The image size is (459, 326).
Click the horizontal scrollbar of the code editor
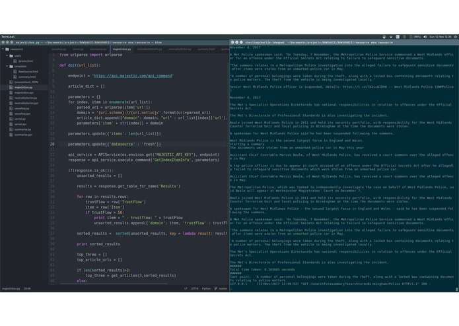click(x=114, y=283)
